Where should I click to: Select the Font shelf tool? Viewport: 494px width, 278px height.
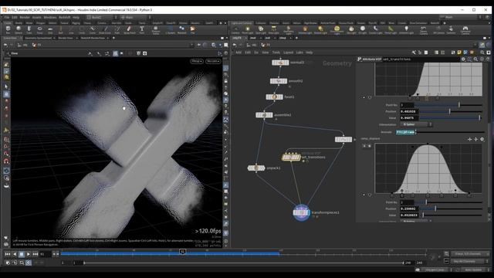(142, 30)
